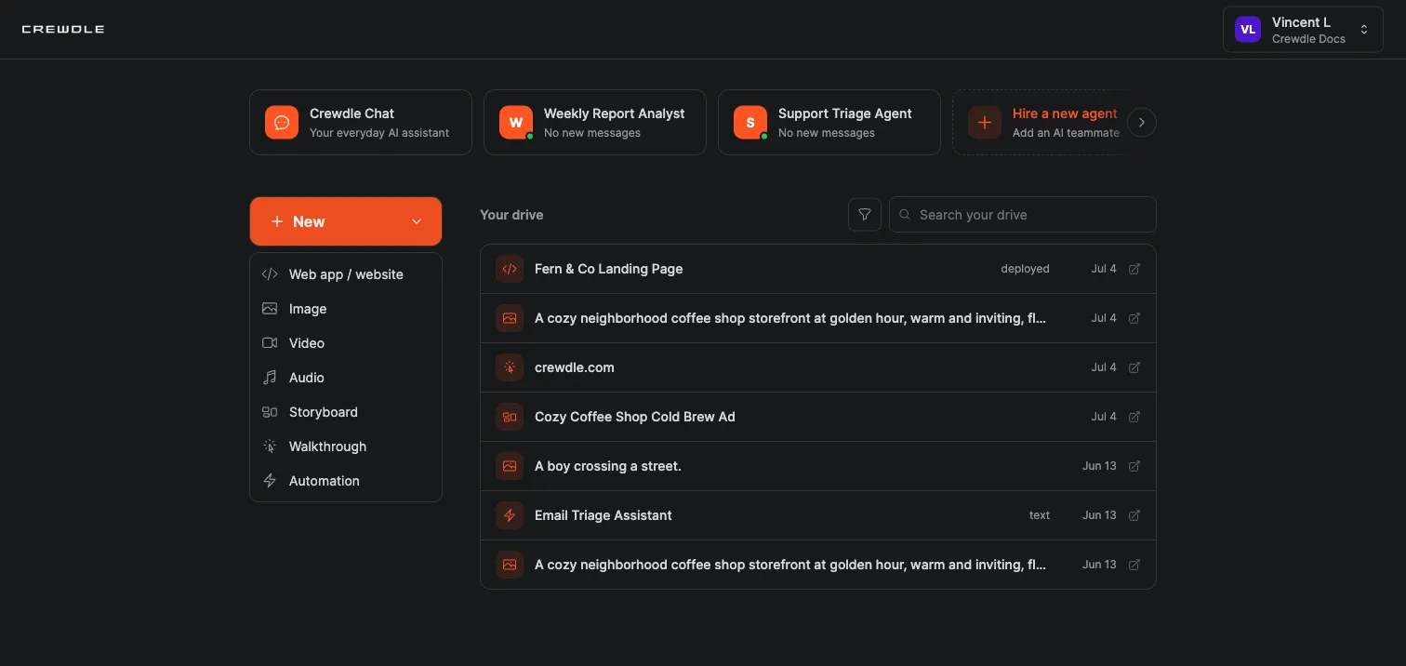Open Support Triage Agent card
Image resolution: width=1406 pixels, height=666 pixels.
(x=829, y=122)
